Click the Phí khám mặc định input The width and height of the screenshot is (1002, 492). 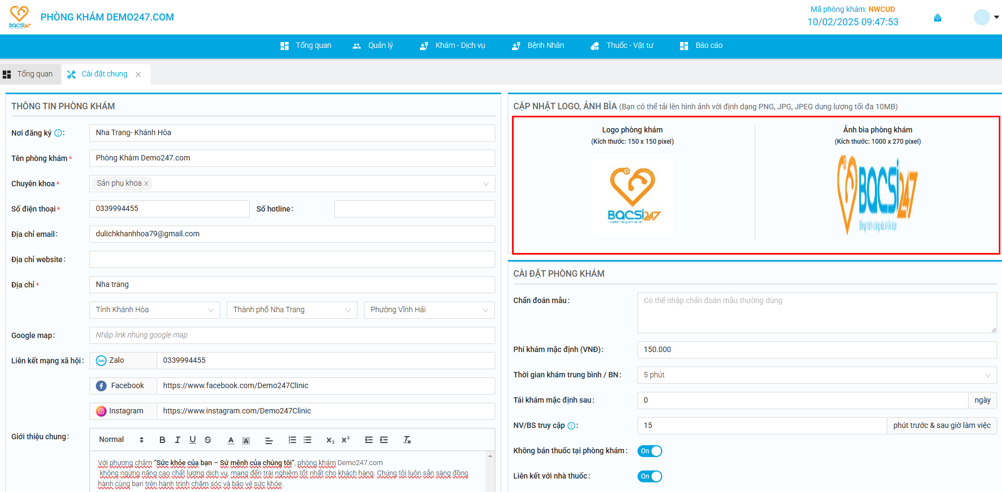click(x=817, y=350)
